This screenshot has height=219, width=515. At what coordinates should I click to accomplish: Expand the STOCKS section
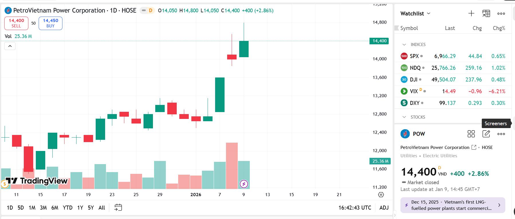(404, 117)
